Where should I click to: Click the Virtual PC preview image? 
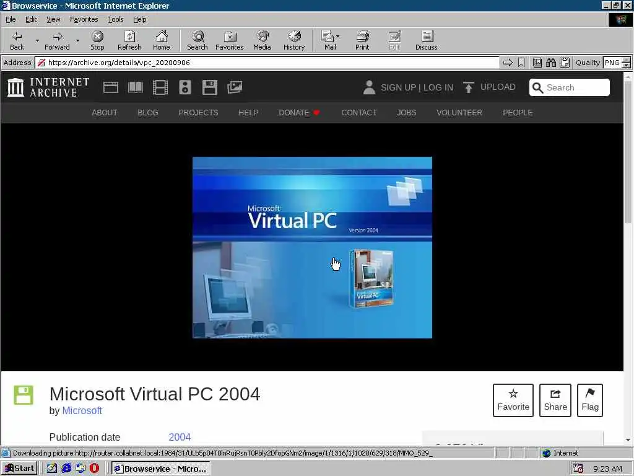[x=312, y=247]
